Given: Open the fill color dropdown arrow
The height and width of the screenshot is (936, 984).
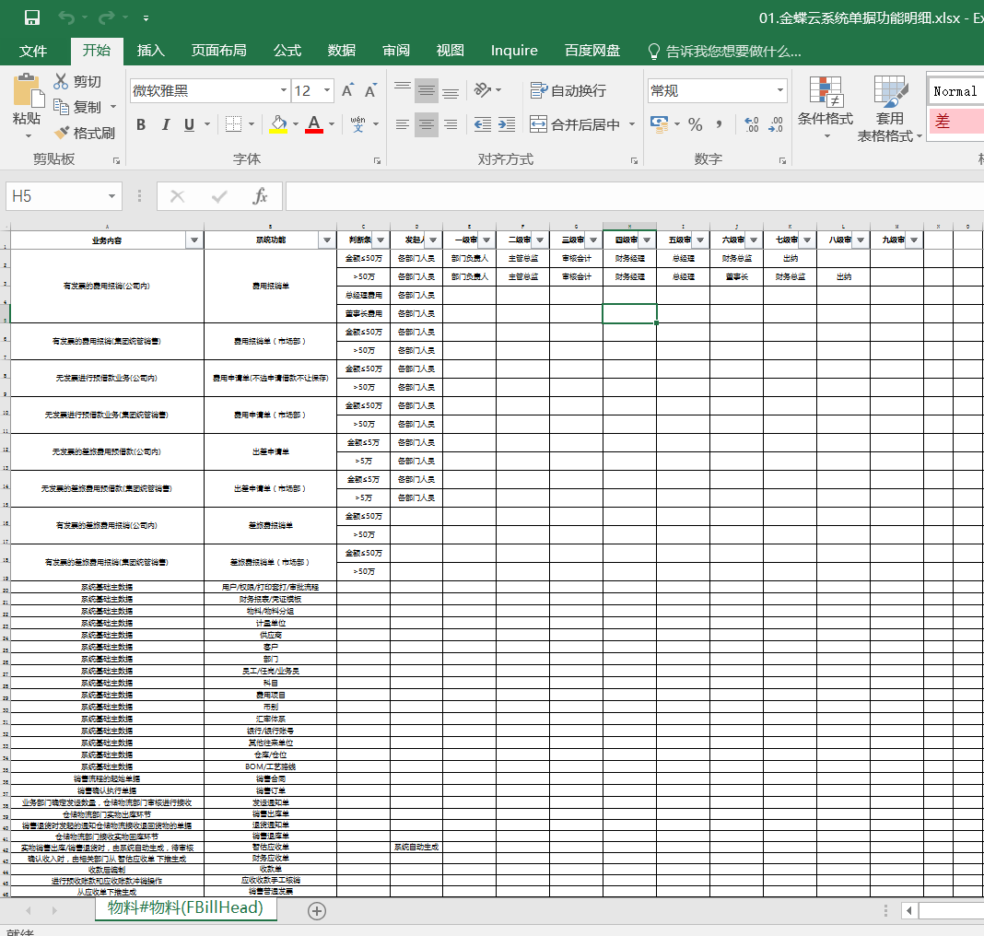Looking at the screenshot, I should pyautogui.click(x=296, y=124).
